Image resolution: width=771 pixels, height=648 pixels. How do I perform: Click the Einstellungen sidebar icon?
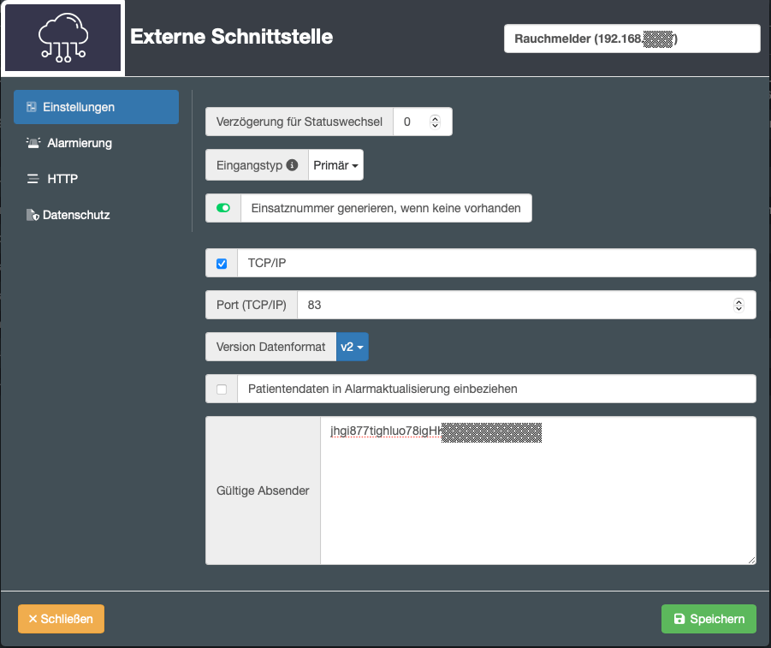(x=32, y=107)
